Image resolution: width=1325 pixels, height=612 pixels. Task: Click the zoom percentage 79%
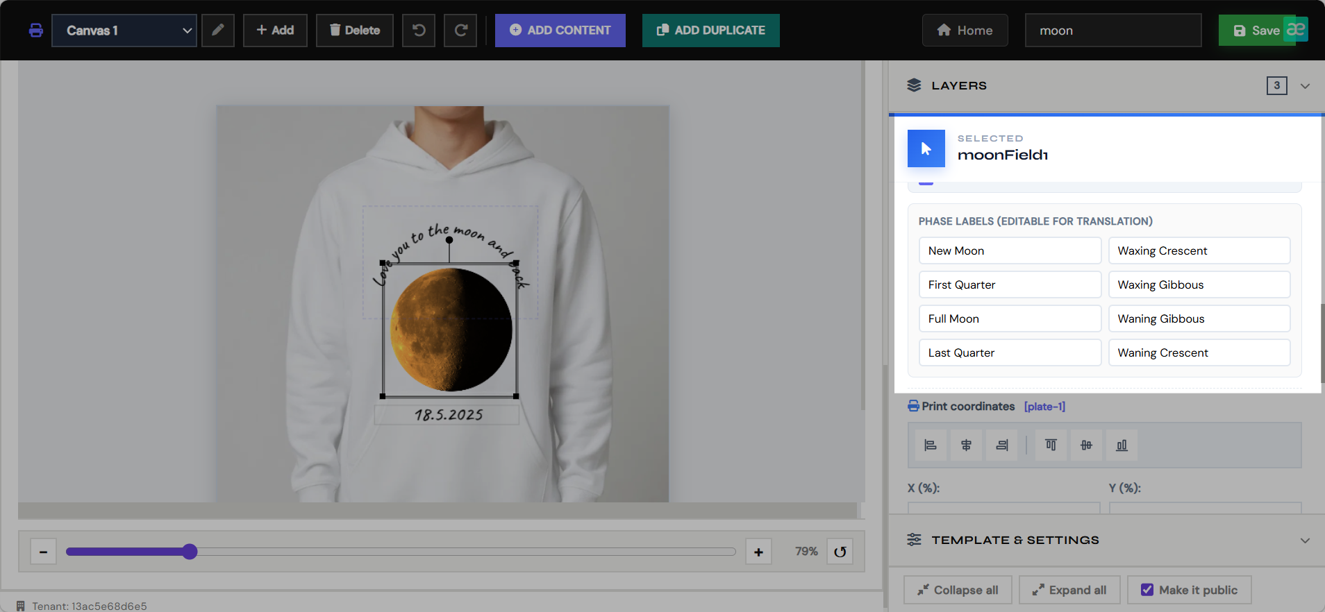806,552
